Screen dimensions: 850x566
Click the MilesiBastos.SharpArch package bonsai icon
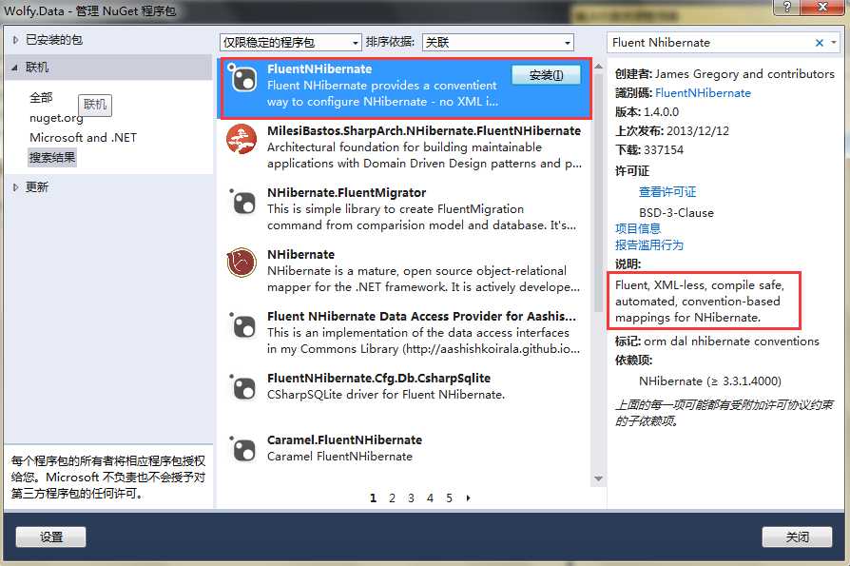pos(241,140)
